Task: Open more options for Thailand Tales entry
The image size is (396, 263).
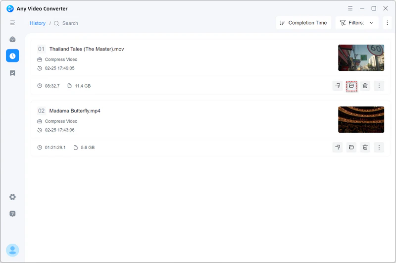Action: click(x=379, y=86)
